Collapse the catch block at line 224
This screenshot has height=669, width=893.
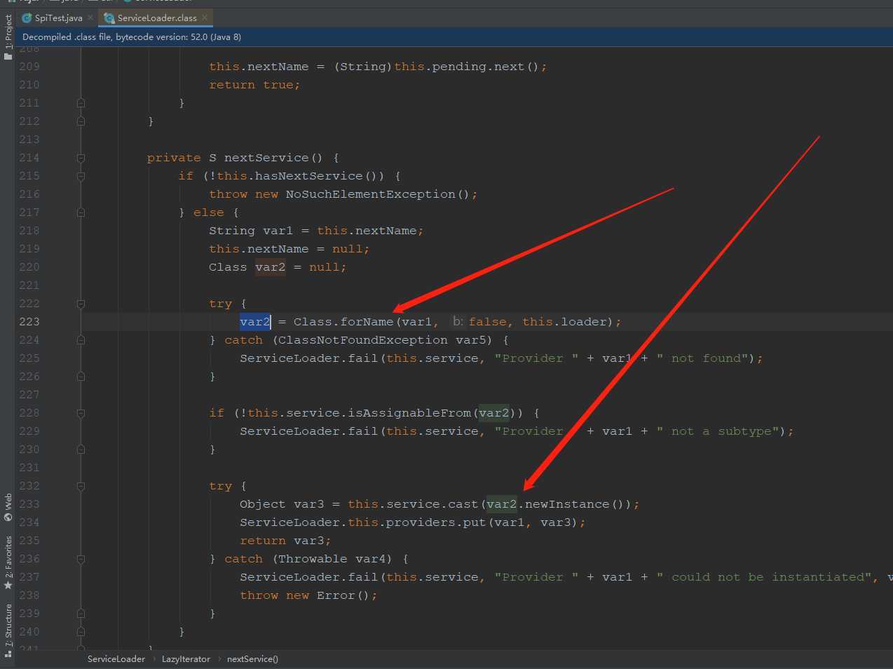(81, 340)
